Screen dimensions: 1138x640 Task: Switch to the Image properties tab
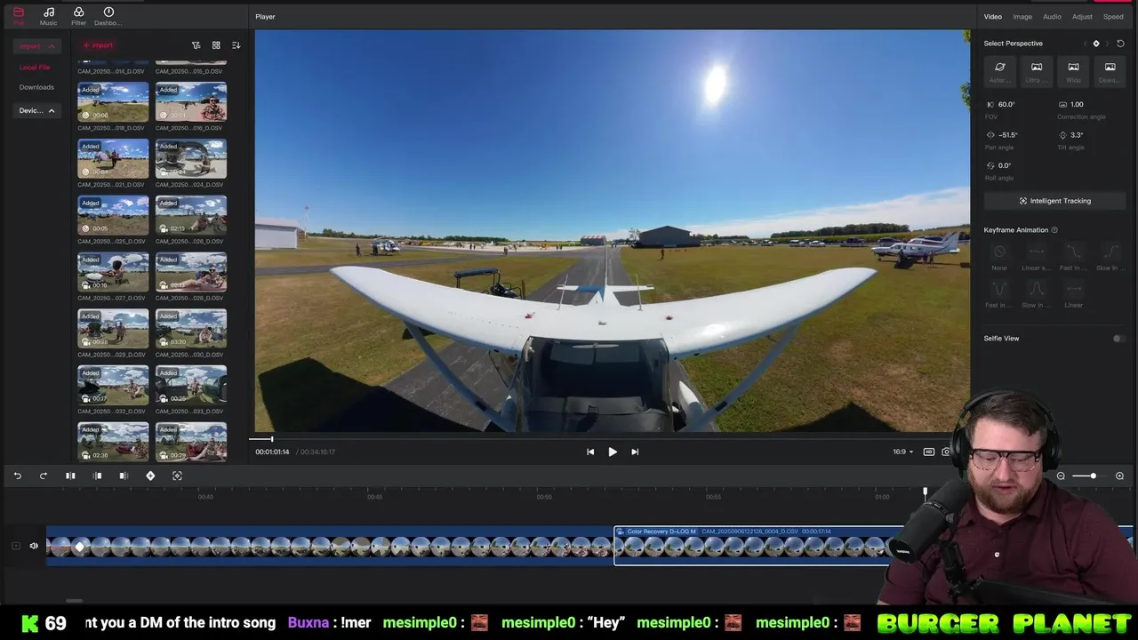[x=1022, y=17]
